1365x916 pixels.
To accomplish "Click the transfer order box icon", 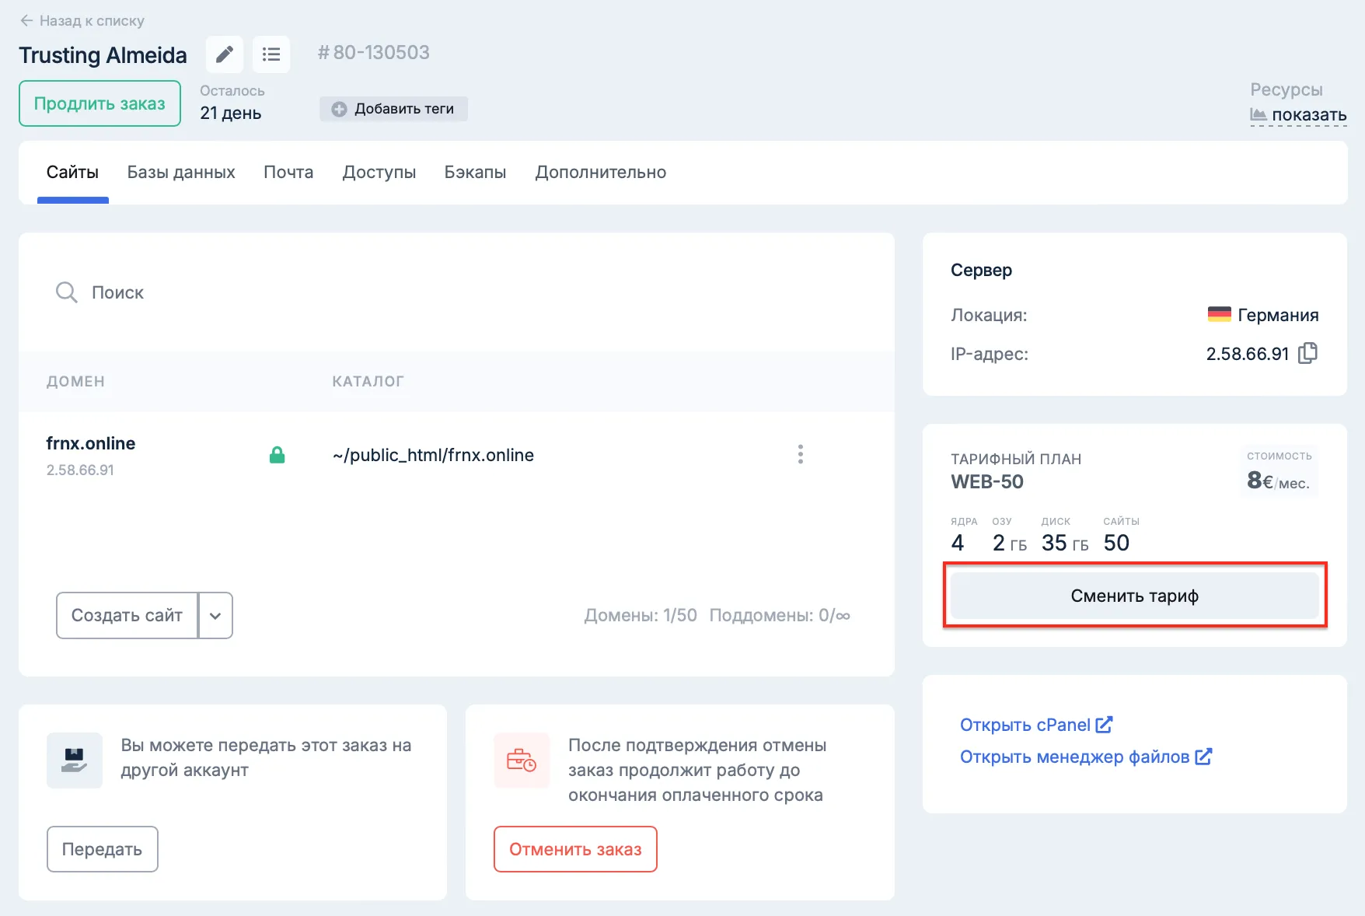I will click(75, 760).
